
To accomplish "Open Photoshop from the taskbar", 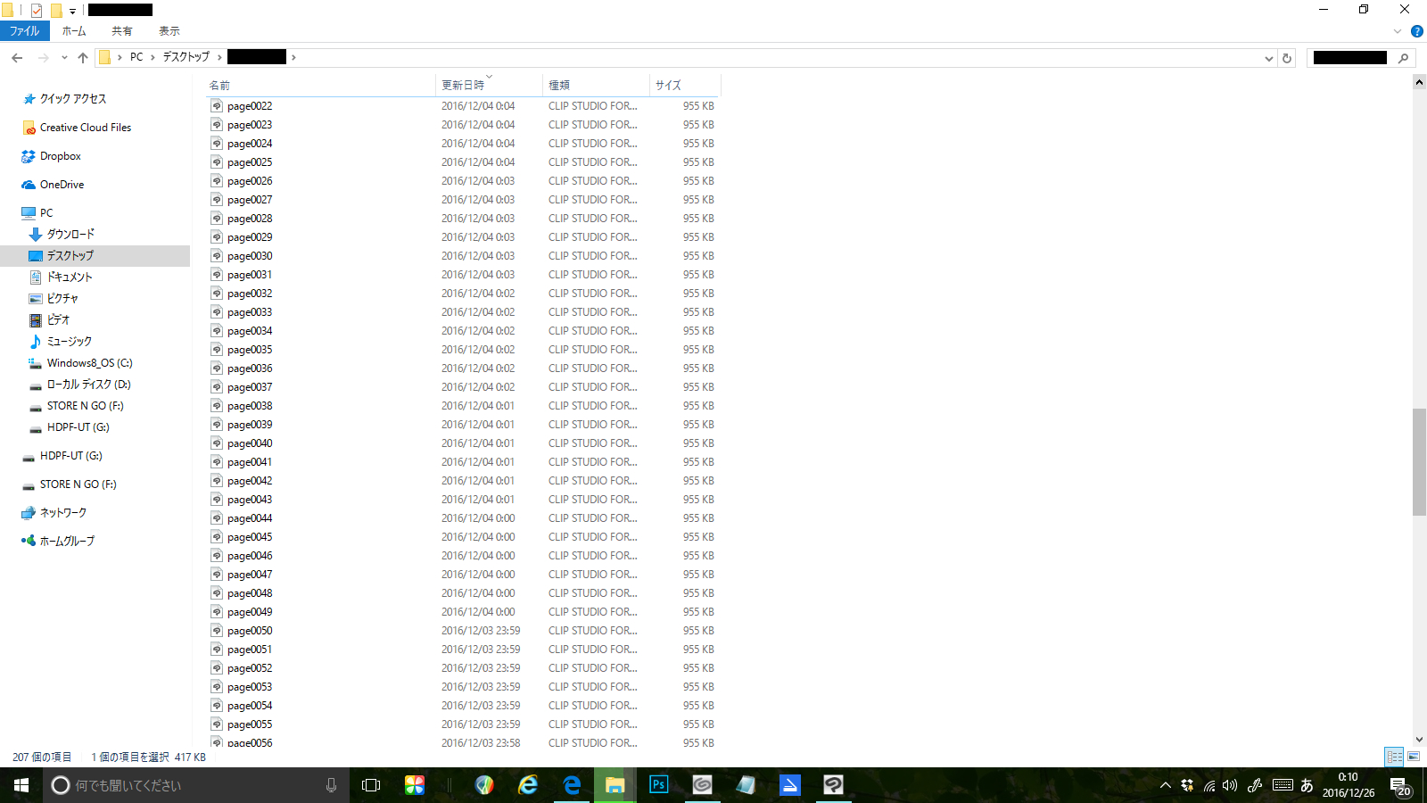I will [659, 785].
